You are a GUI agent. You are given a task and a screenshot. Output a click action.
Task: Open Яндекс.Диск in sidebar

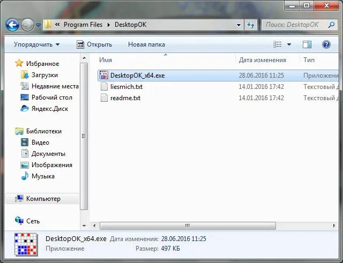pyautogui.click(x=50, y=109)
